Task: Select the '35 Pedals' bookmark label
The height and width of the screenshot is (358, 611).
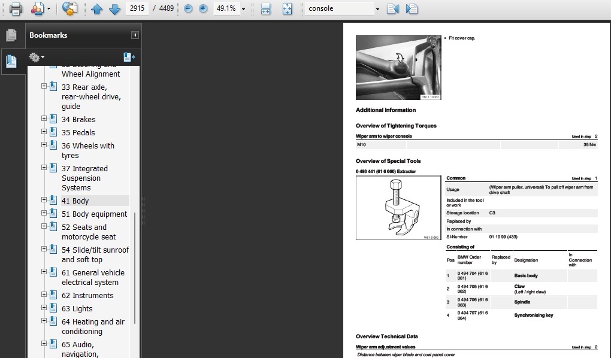Action: tap(78, 133)
